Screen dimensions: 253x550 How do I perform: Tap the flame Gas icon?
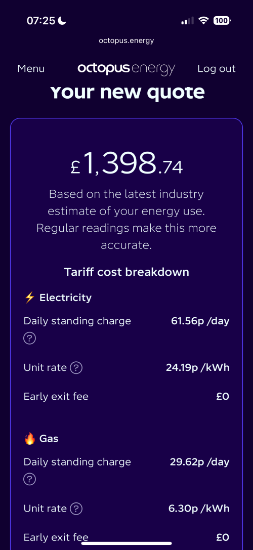click(x=30, y=439)
